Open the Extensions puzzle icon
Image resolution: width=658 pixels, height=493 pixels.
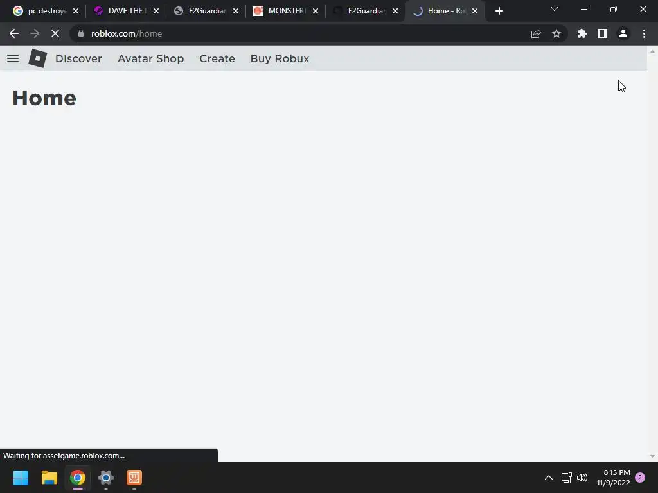tap(582, 33)
